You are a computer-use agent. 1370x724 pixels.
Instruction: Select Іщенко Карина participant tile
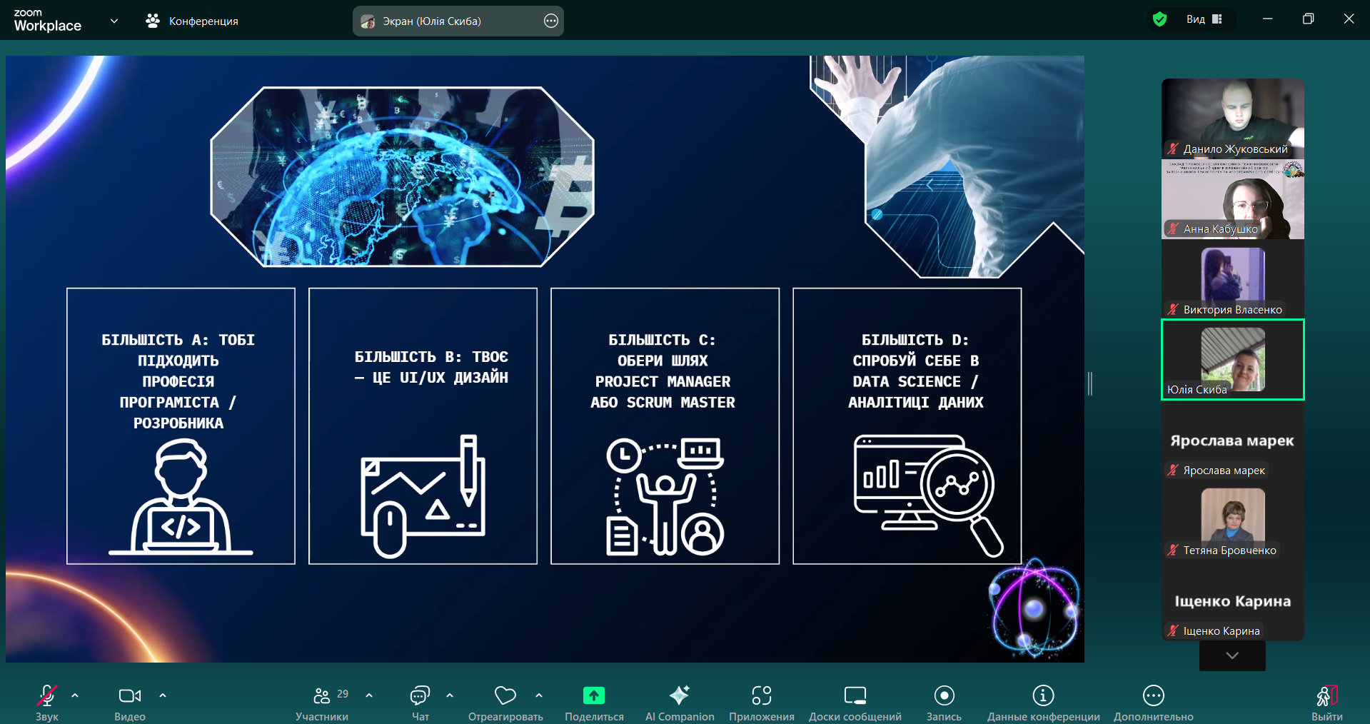point(1233,600)
